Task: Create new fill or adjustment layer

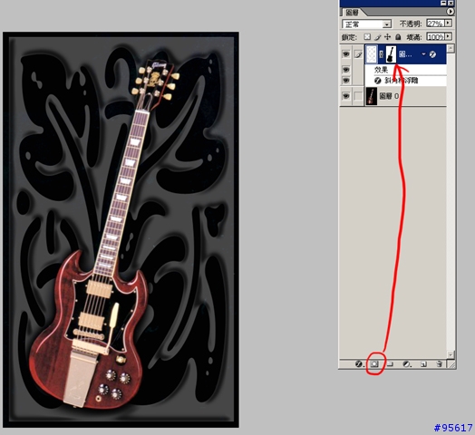Action: pos(407,363)
